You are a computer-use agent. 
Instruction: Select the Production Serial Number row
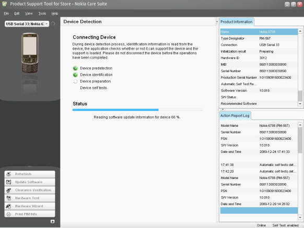coord(259,78)
